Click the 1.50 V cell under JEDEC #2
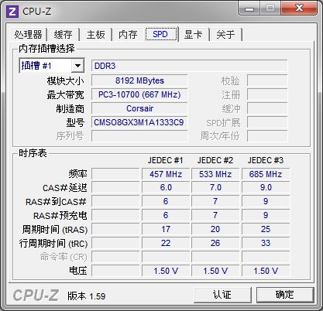This screenshot has width=323, height=311. [215, 271]
